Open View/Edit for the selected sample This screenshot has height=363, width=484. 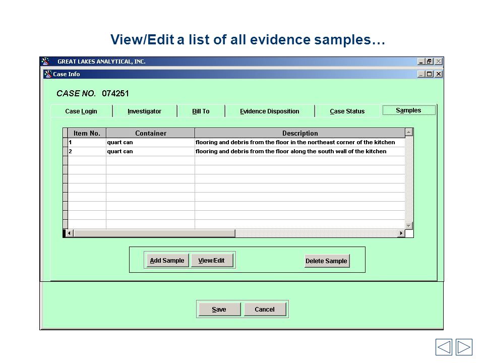pyautogui.click(x=211, y=261)
